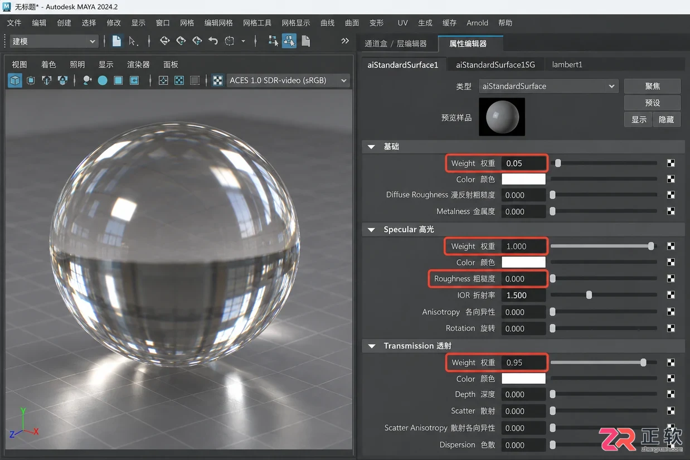This screenshot has width=690, height=460.
Task: Open the ACES 1.0 SDR-video color space dropdown
Action: click(288, 80)
